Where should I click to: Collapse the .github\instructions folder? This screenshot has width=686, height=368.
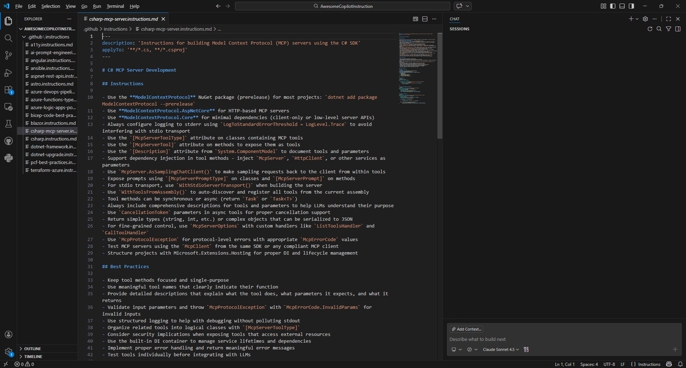coord(48,37)
